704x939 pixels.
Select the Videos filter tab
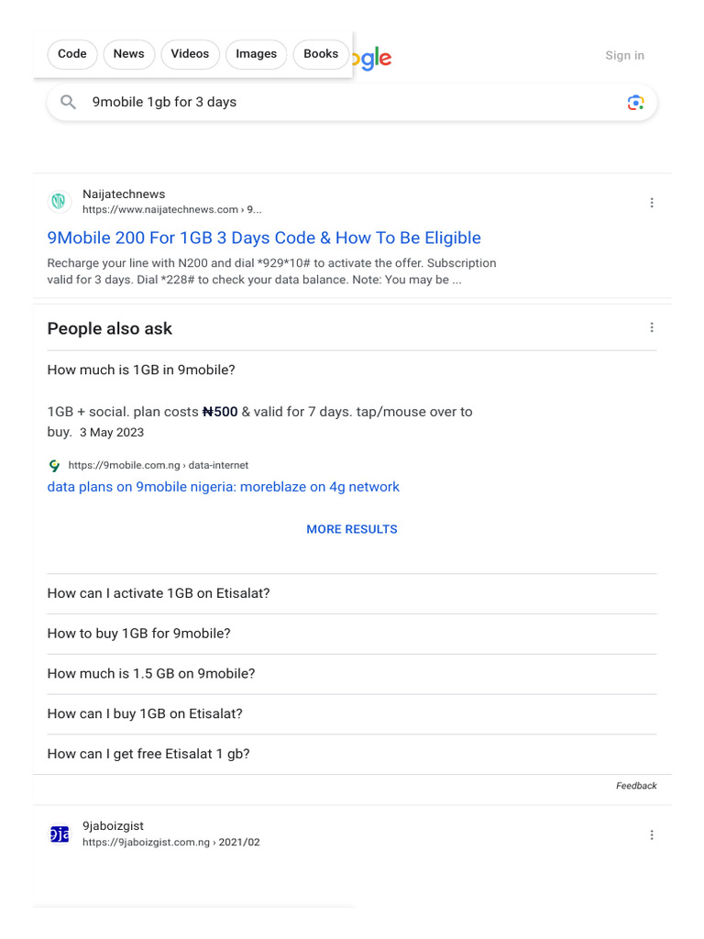pyautogui.click(x=190, y=54)
